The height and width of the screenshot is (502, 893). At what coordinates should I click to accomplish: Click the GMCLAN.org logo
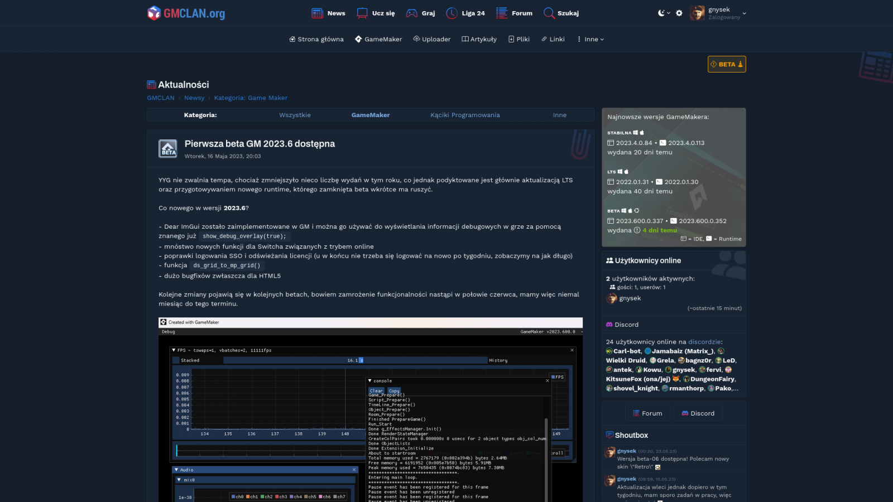(186, 13)
